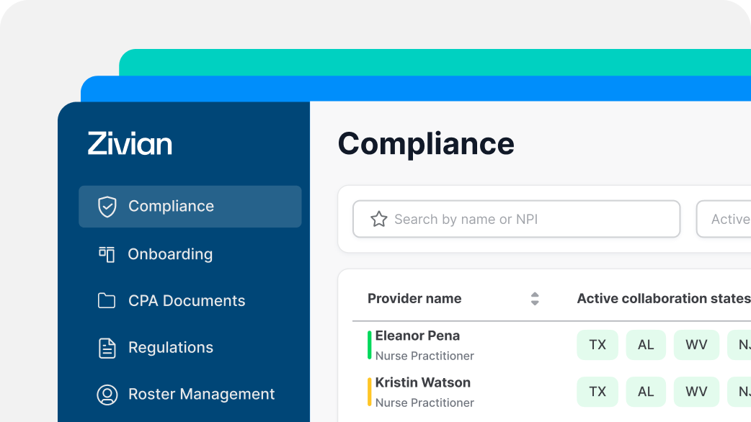This screenshot has width=751, height=422.
Task: Click the Zivian logo
Action: (x=130, y=143)
